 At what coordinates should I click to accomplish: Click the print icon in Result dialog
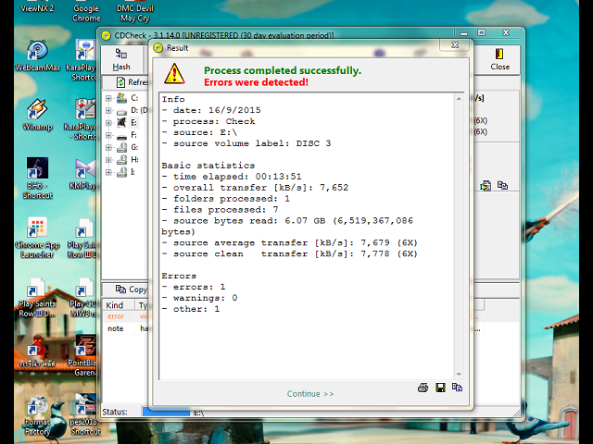pyautogui.click(x=423, y=388)
